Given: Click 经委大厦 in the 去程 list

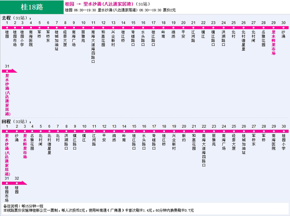Looking at the screenshot, I should click(x=65, y=38).
